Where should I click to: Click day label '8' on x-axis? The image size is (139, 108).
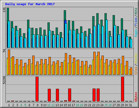(x=37, y=105)
